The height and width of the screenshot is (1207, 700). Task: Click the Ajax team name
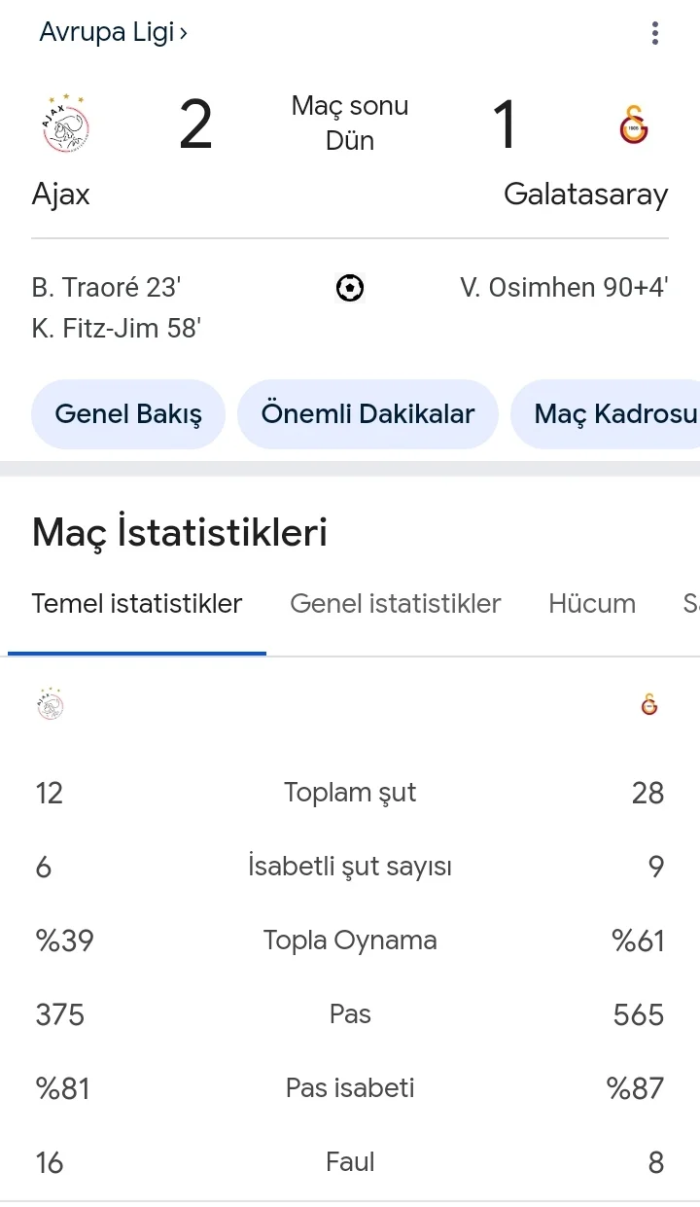(x=60, y=195)
